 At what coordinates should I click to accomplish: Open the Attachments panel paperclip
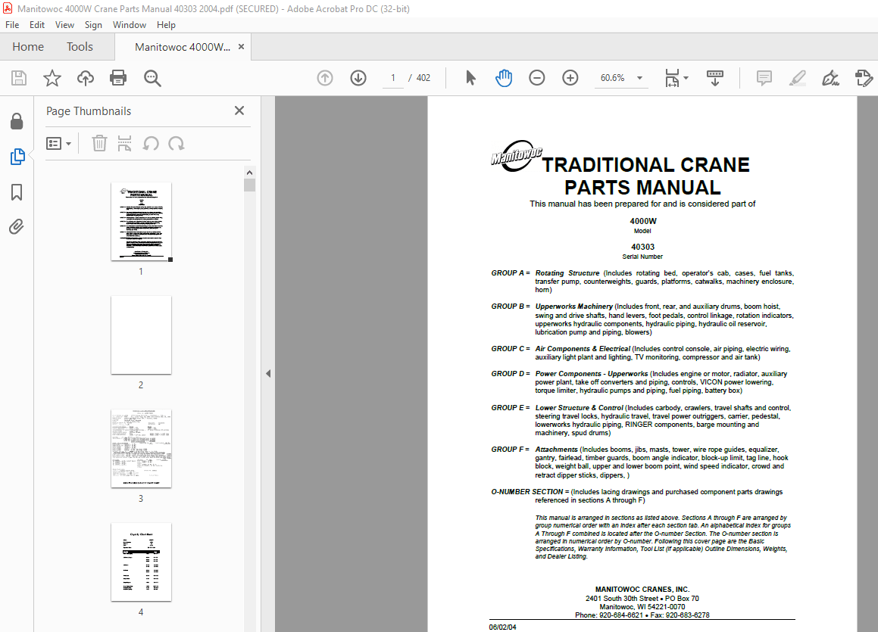[17, 226]
